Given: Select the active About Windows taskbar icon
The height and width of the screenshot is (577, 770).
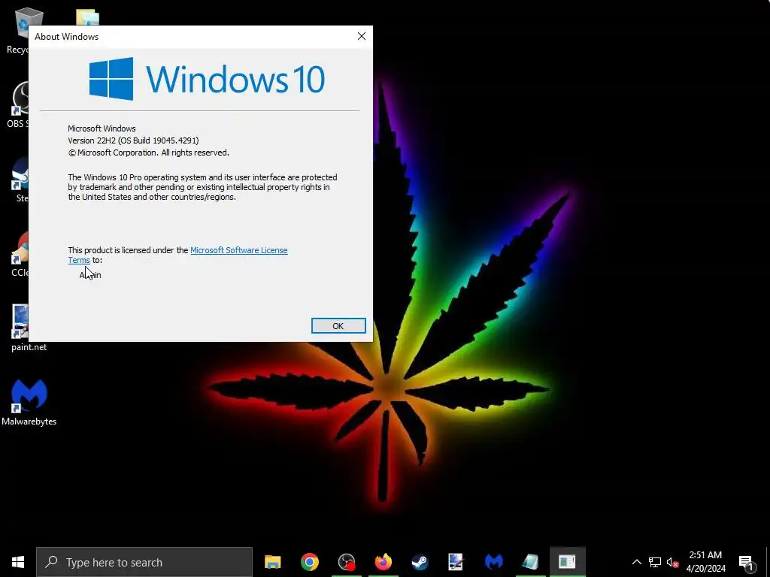Looking at the screenshot, I should pyautogui.click(x=567, y=562).
